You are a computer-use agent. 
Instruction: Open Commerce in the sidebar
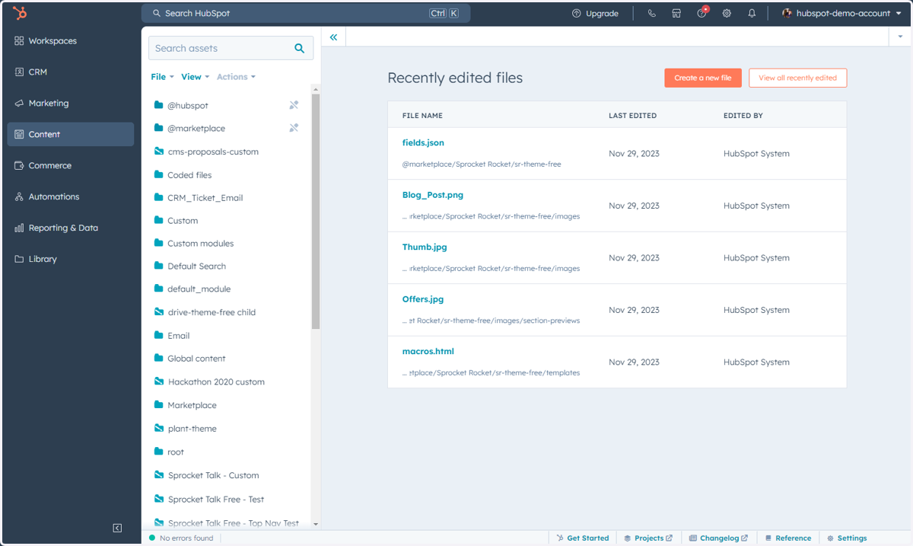pyautogui.click(x=71, y=165)
